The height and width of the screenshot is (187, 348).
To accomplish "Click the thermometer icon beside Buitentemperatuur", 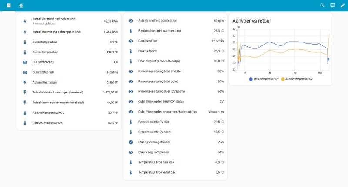I will coord(25,42).
